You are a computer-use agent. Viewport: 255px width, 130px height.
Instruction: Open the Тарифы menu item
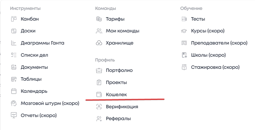point(115,19)
